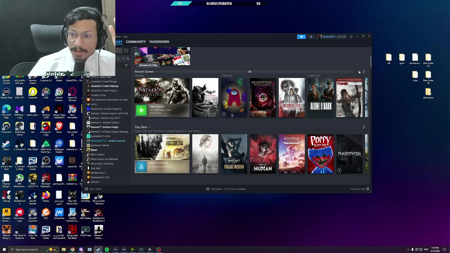Click the Firefox desktop icon

click(46, 197)
